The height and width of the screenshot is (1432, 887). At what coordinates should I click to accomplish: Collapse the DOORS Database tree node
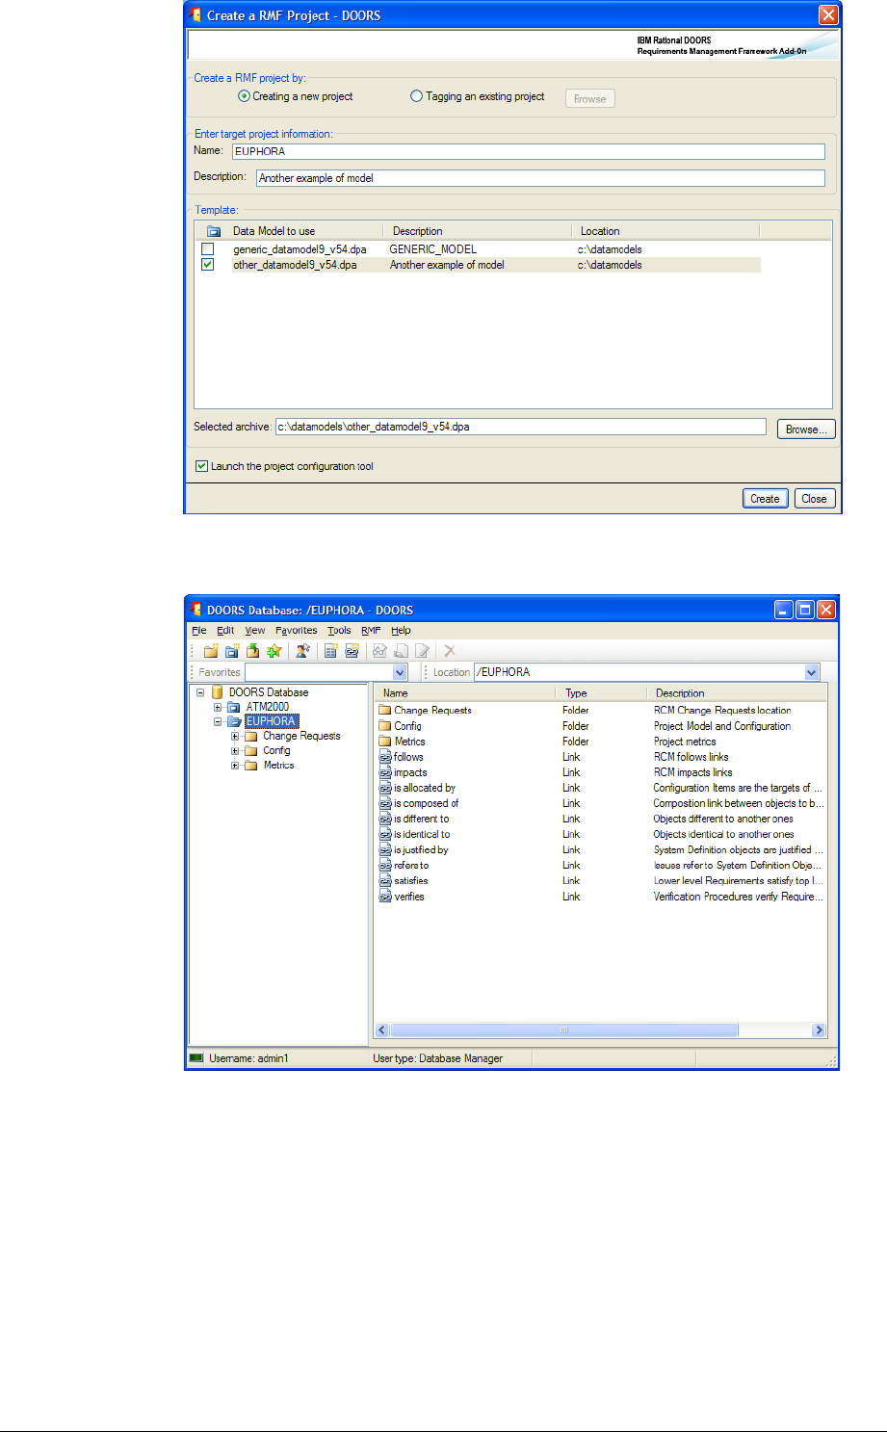200,692
